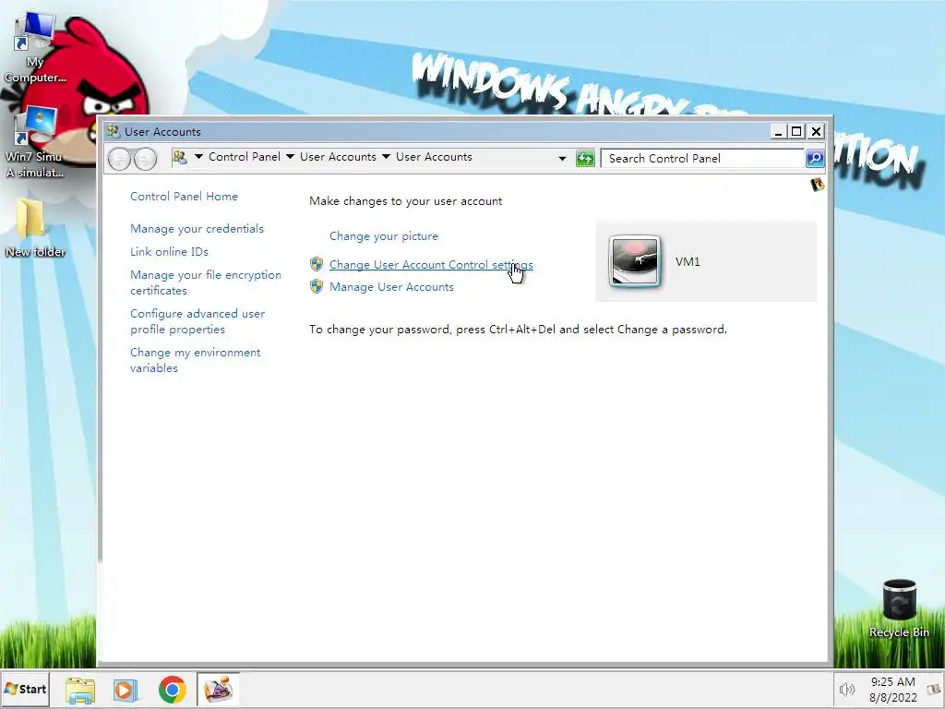Click Change User Account Control settings
This screenshot has height=709, width=945.
pyautogui.click(x=431, y=265)
